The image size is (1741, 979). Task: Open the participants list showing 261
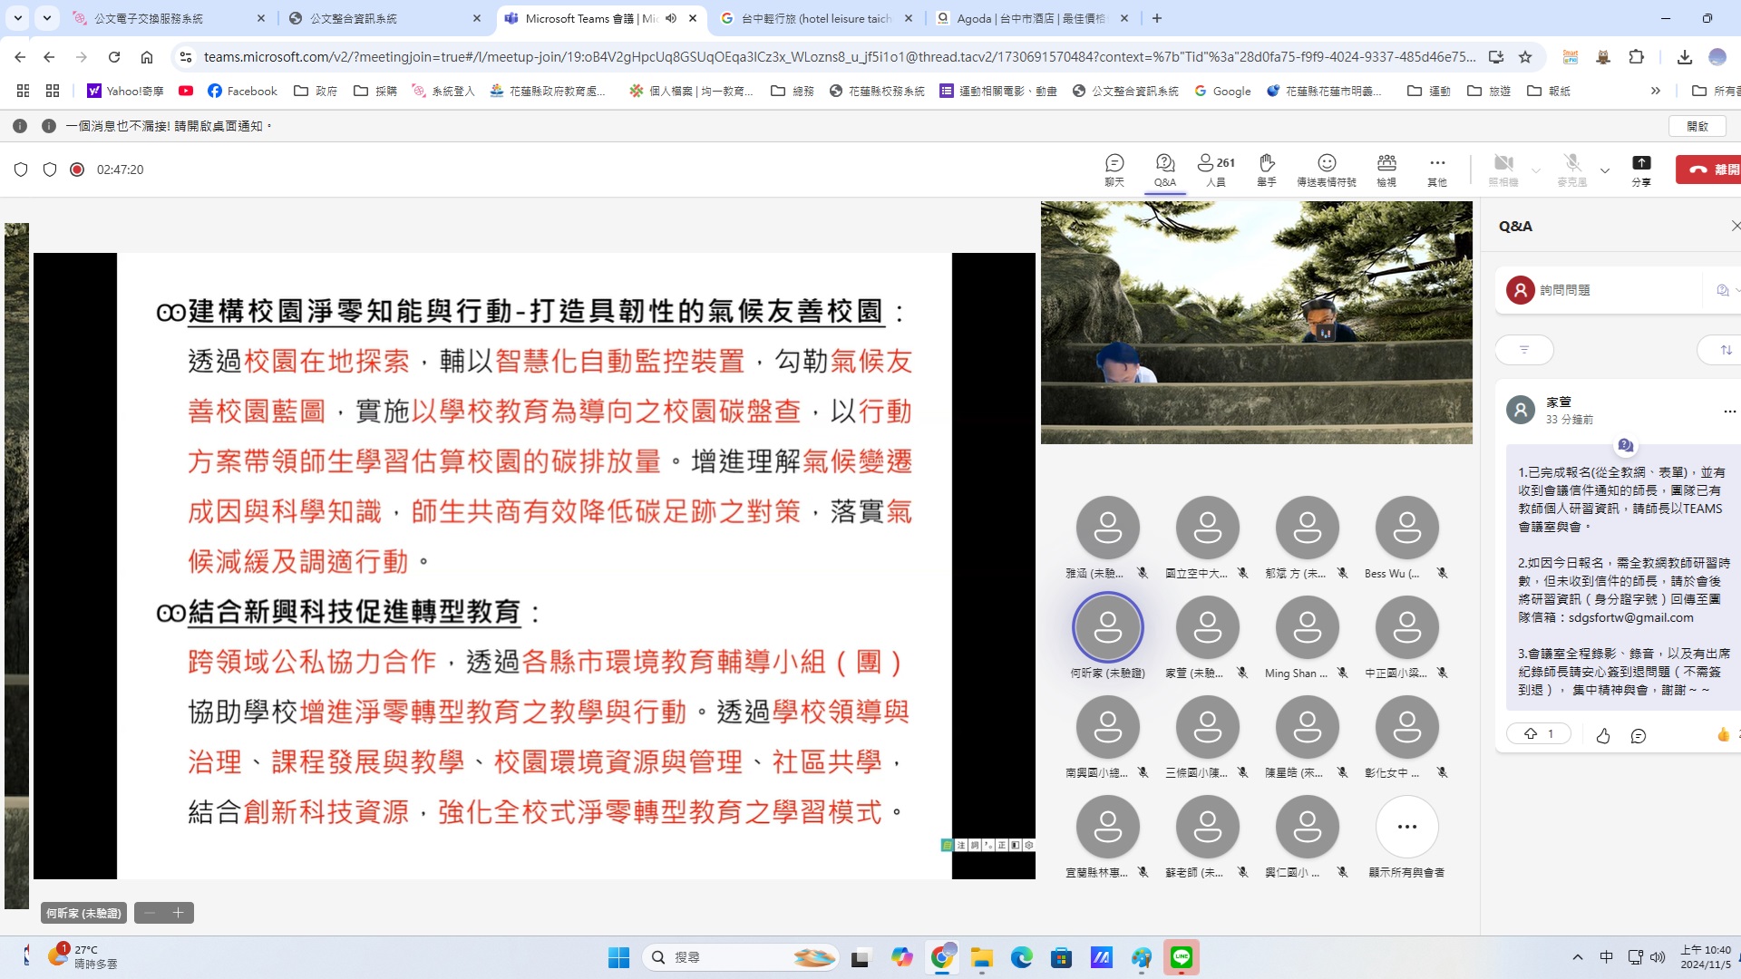[x=1215, y=169]
